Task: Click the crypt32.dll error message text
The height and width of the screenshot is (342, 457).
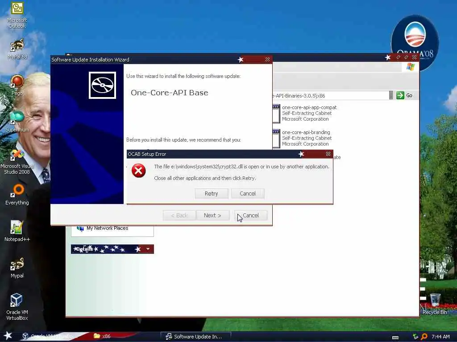Action: pyautogui.click(x=241, y=167)
